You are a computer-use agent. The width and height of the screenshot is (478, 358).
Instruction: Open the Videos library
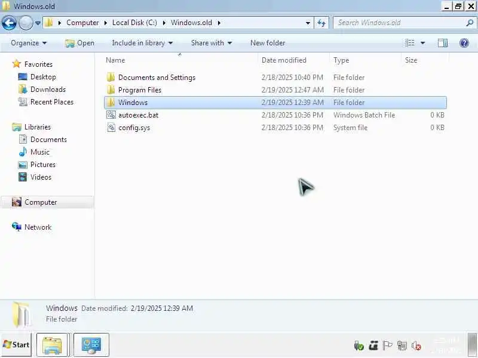[41, 177]
